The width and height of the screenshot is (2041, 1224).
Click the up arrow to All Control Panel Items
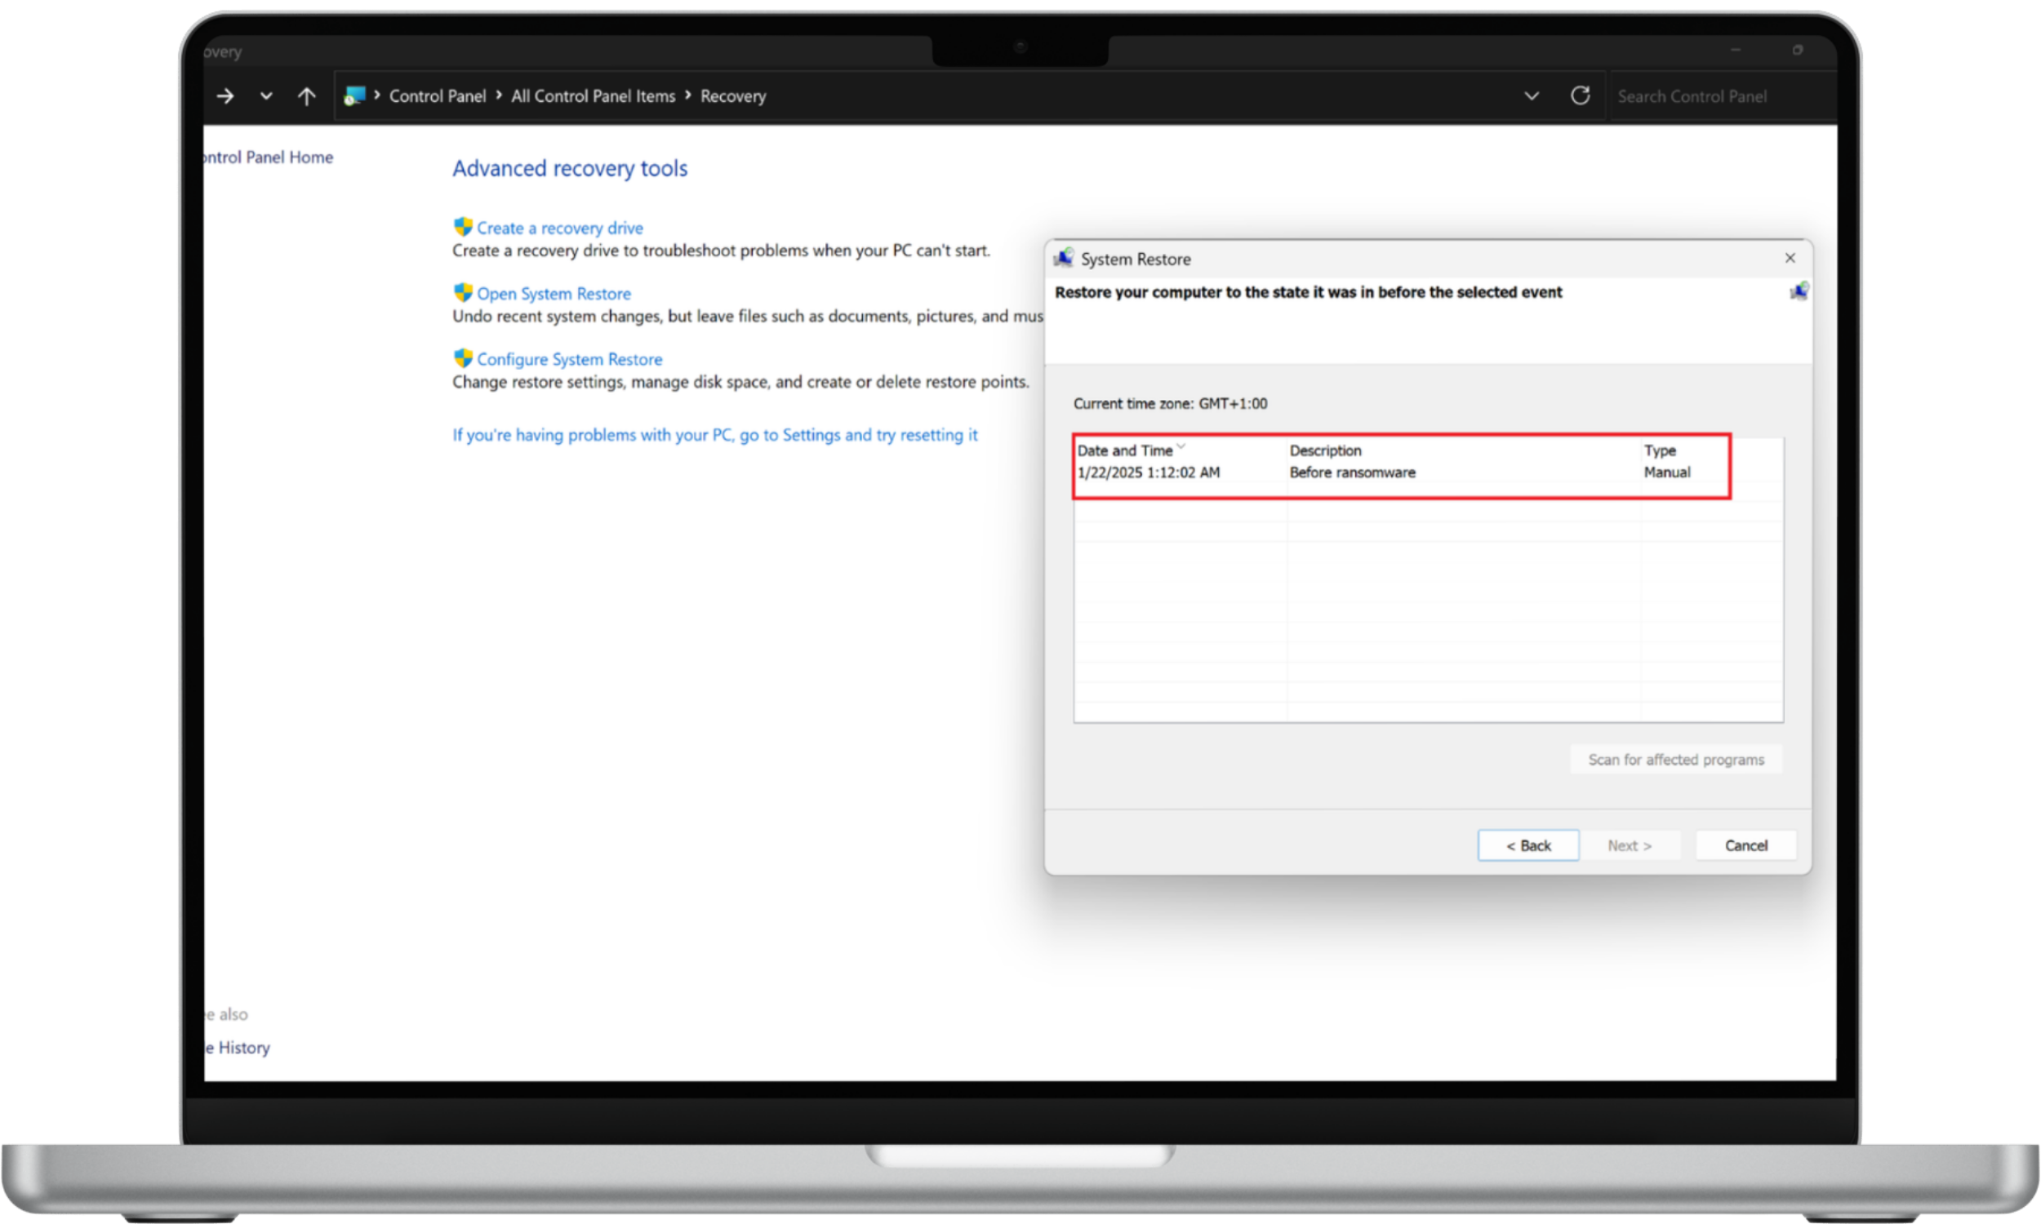point(306,95)
